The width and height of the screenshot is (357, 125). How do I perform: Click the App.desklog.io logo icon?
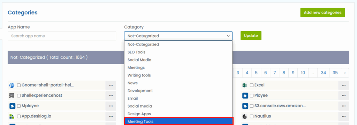coord(12,116)
